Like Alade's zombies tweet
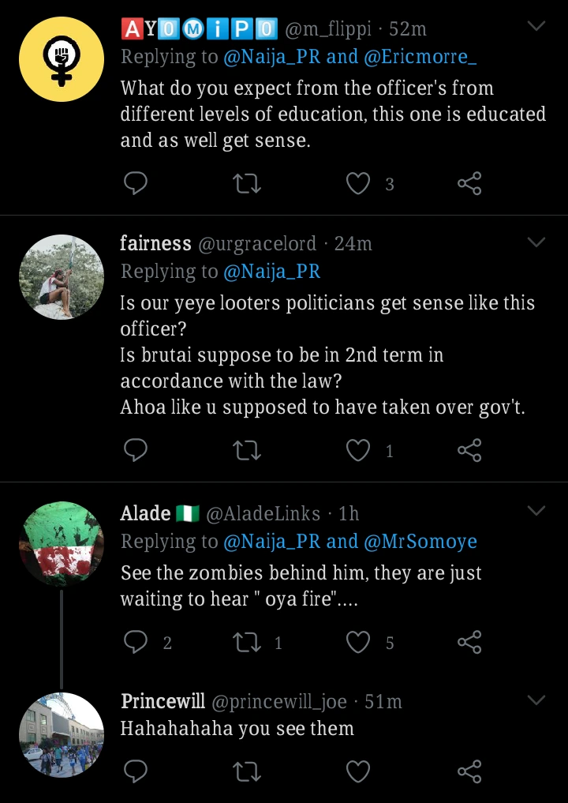 tap(359, 643)
